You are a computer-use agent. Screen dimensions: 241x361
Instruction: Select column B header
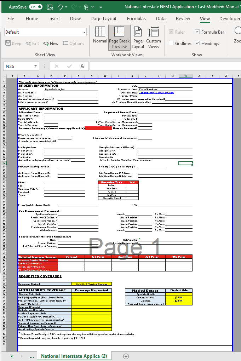[x=24, y=76]
